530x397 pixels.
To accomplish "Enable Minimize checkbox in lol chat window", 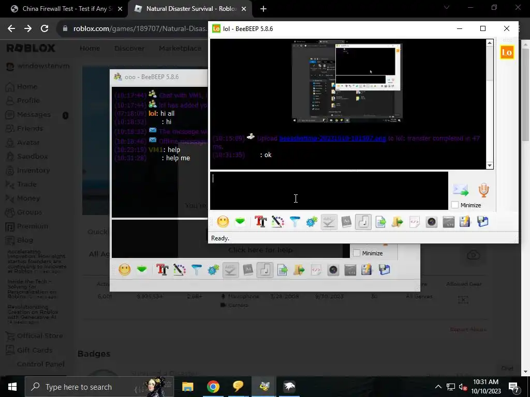I will click(x=455, y=205).
